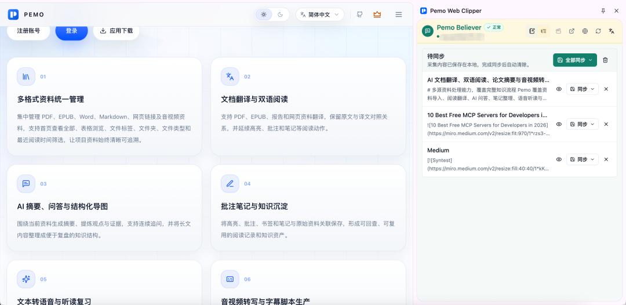Click the pin-shaped icon beside the crown
Viewport: 626px width, 305px height.
pos(360,14)
